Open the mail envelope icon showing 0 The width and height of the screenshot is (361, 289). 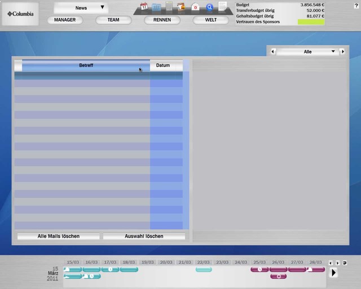pyautogui.click(x=195, y=7)
